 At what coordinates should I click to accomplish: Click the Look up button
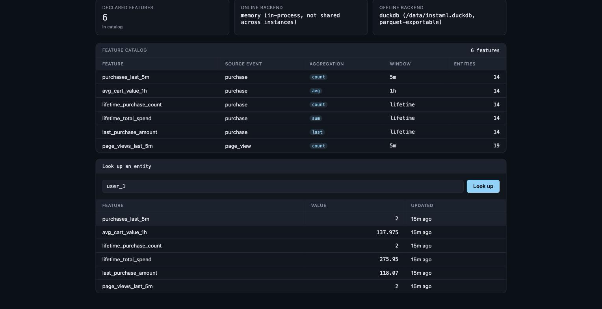coord(483,186)
